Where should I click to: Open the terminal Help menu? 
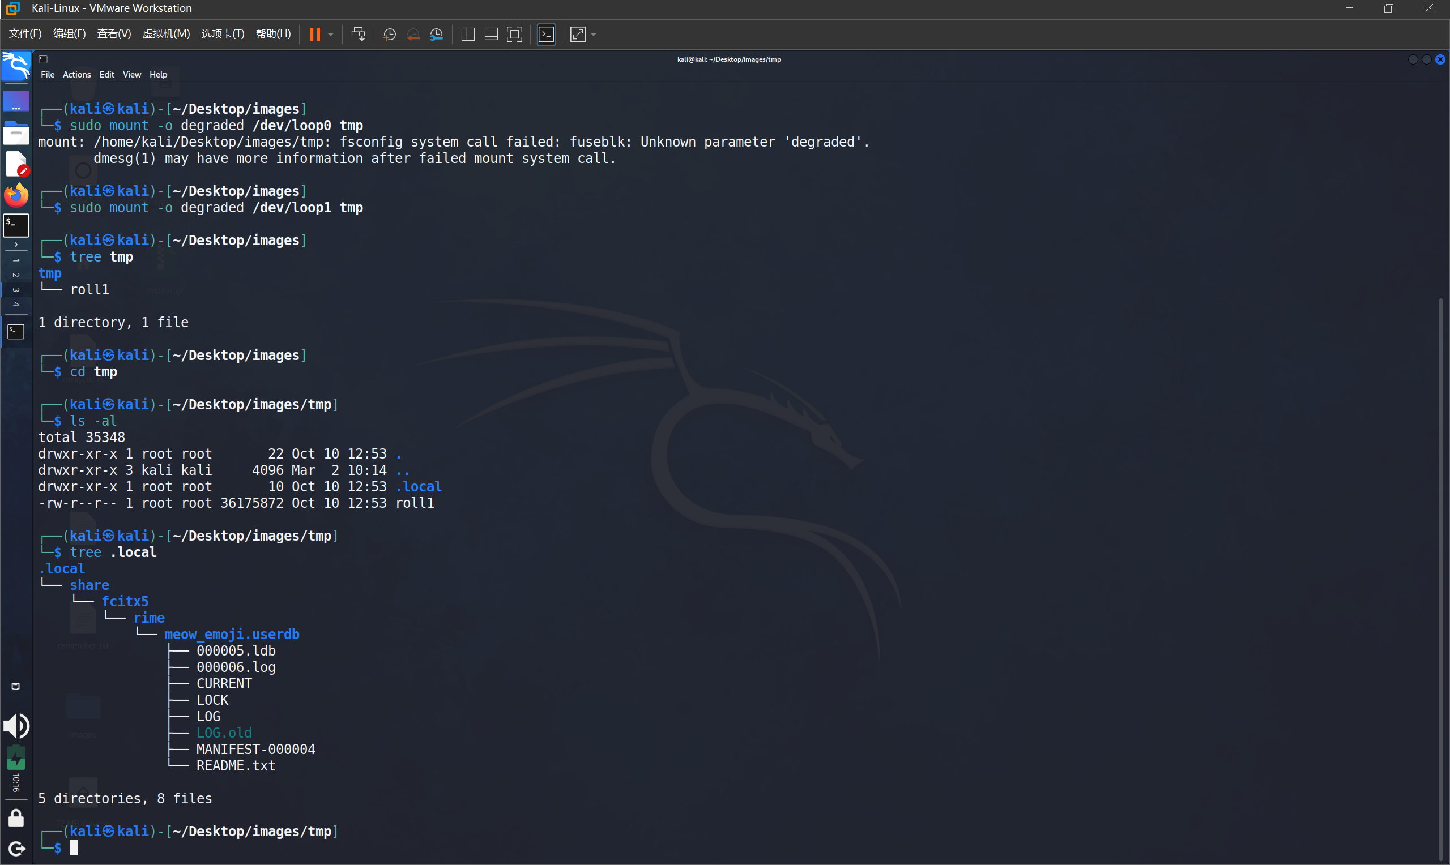[x=158, y=75]
